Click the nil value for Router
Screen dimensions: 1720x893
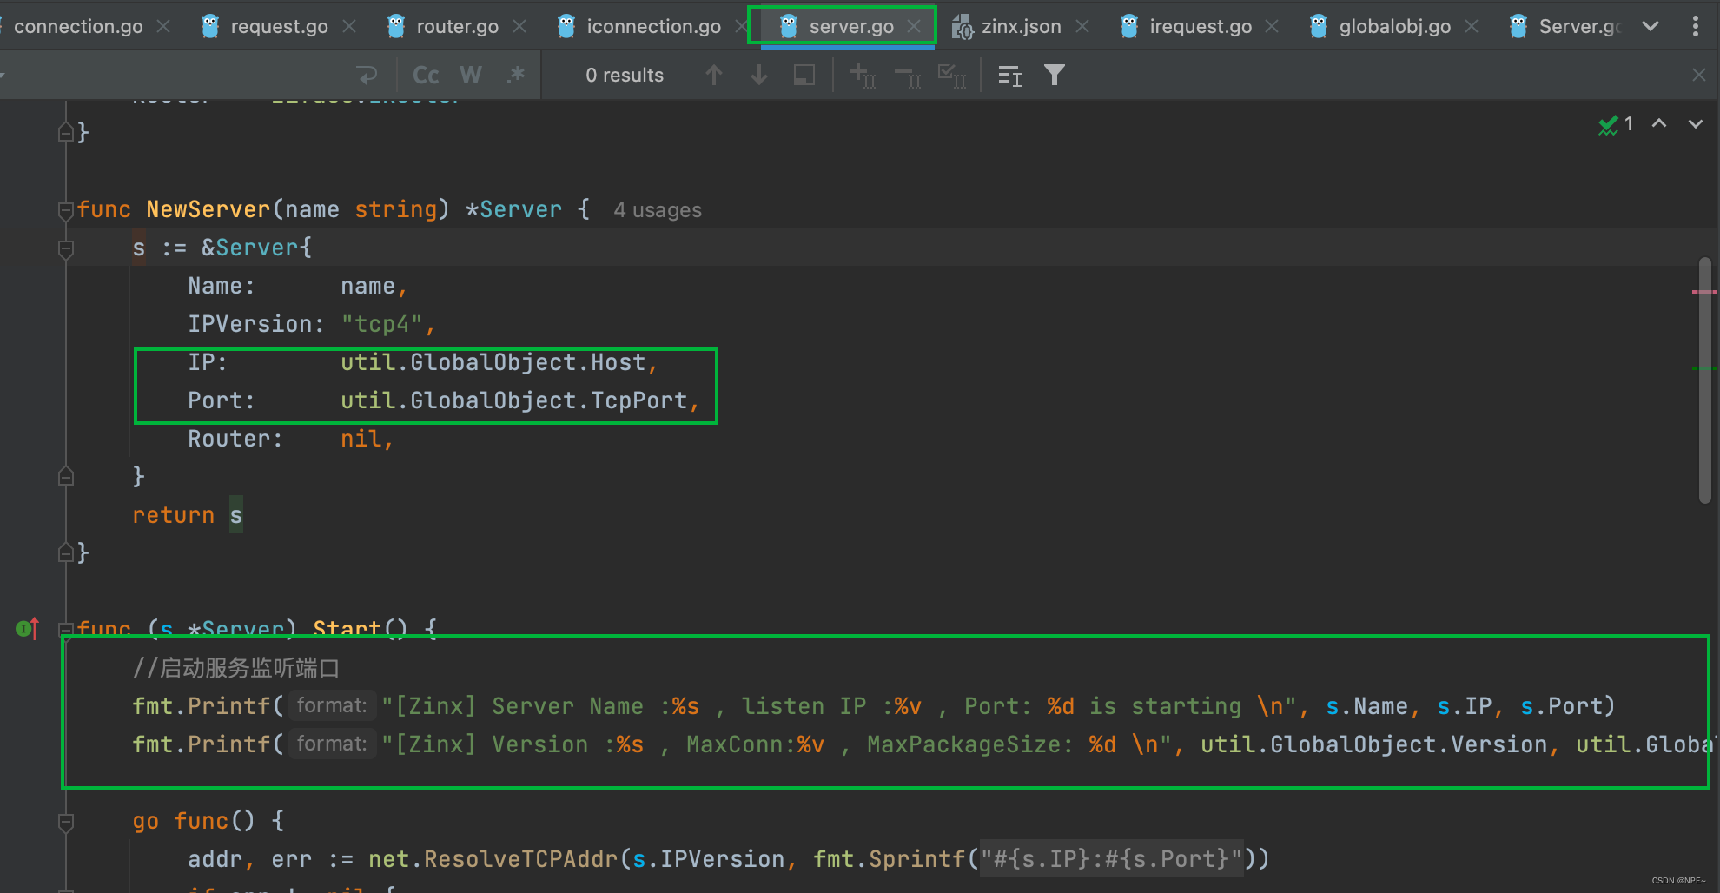pyautogui.click(x=361, y=439)
